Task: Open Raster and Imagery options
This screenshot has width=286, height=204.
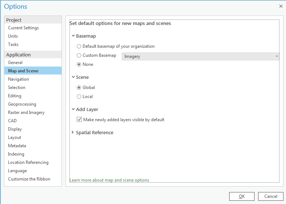Action: [26, 112]
